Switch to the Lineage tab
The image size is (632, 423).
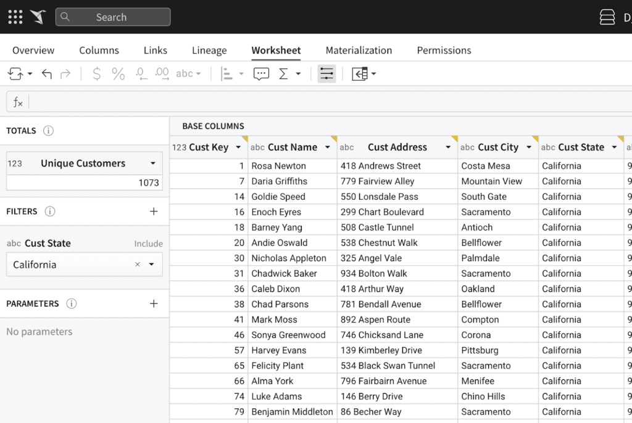click(x=209, y=51)
